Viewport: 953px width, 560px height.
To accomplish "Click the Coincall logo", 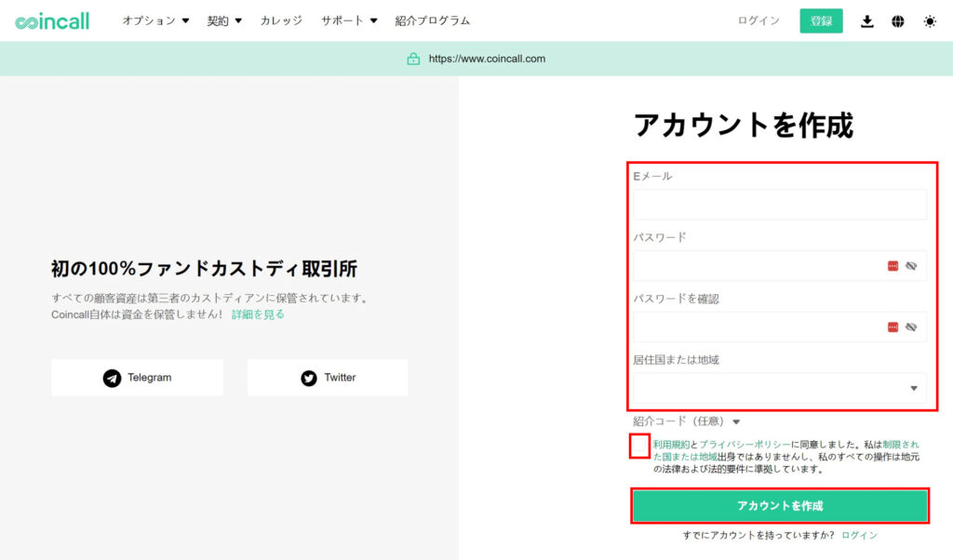I will click(52, 20).
